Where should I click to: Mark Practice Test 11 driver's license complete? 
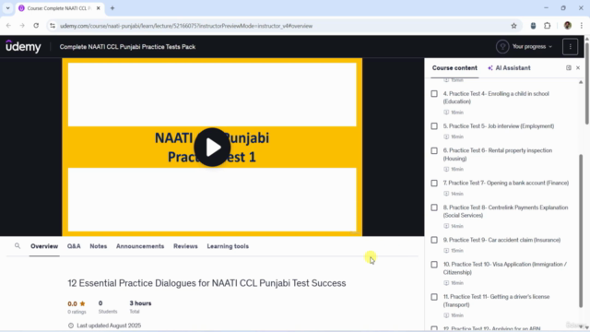click(434, 297)
